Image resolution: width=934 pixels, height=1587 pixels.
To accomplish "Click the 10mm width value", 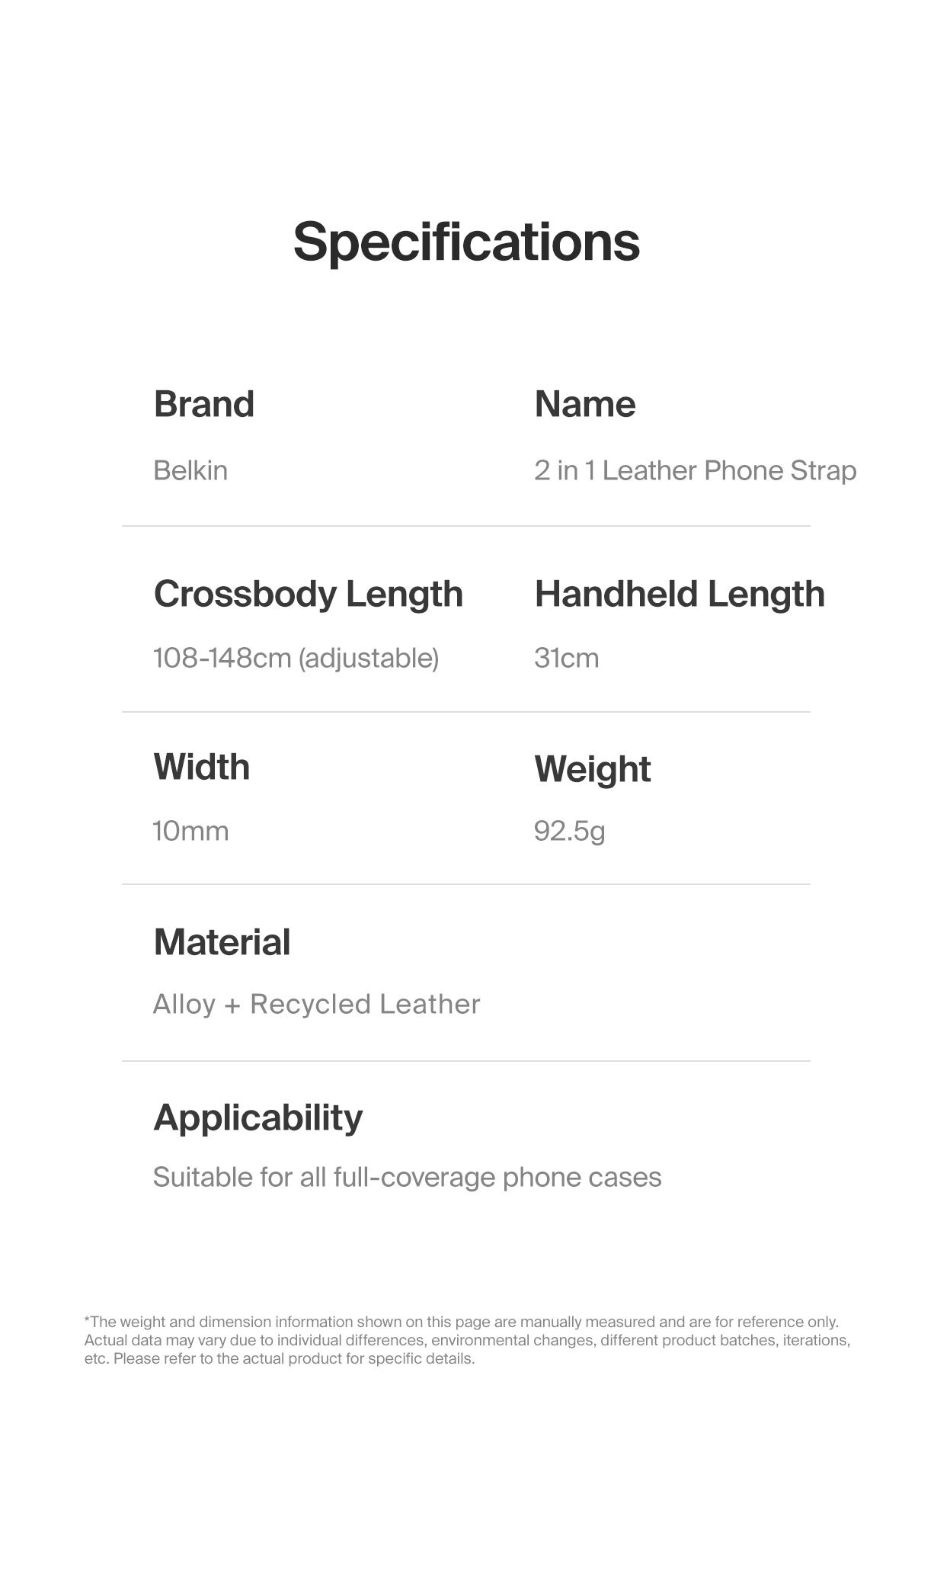I will tap(190, 831).
